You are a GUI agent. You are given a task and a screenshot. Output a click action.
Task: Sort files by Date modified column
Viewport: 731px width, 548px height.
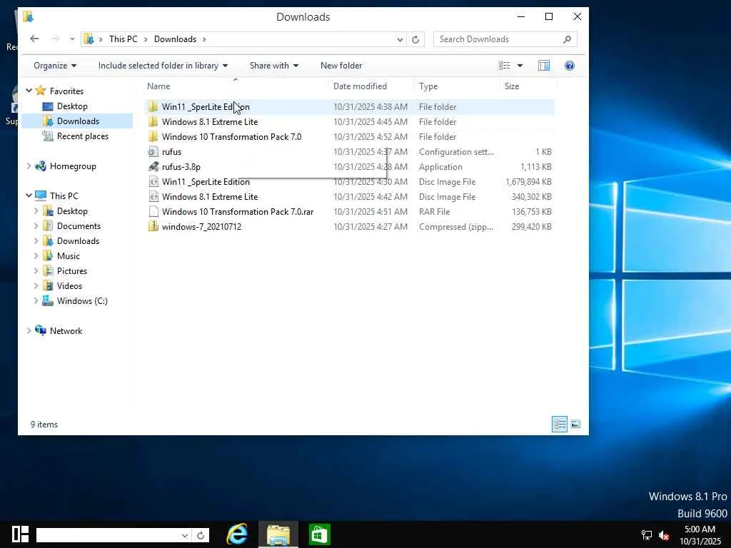(x=360, y=86)
